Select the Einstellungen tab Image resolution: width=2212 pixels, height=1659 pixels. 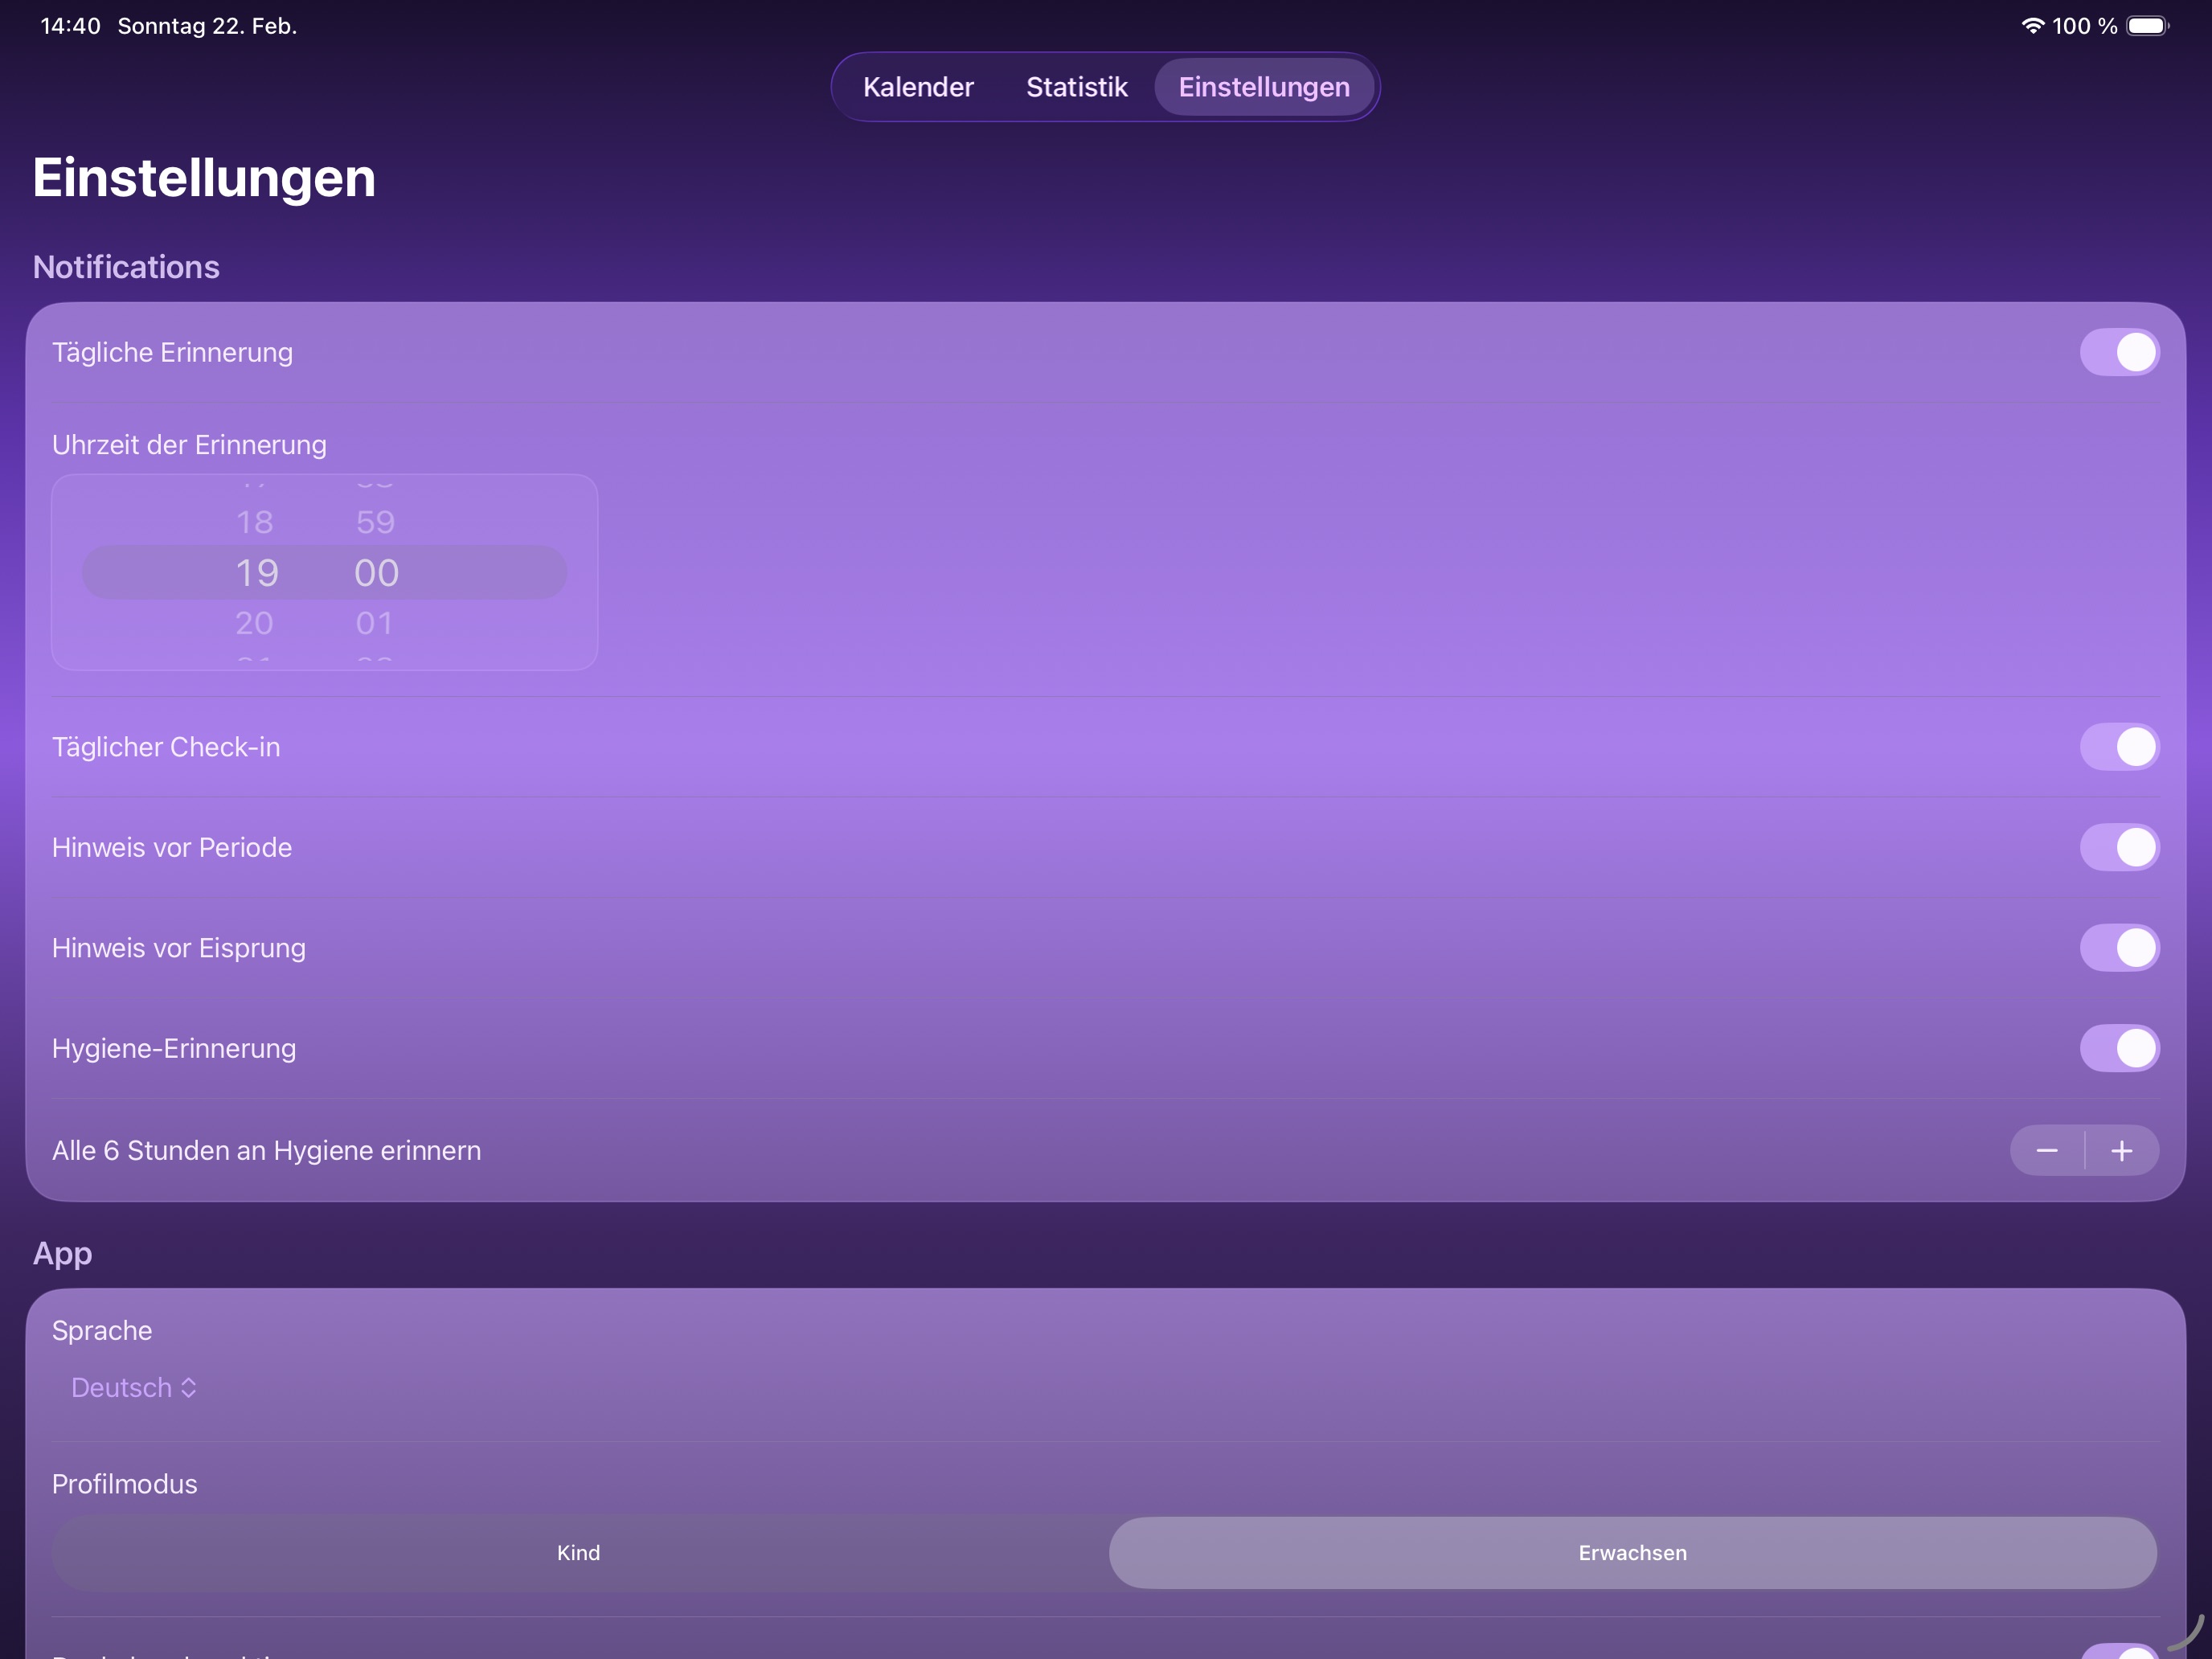pyautogui.click(x=1263, y=87)
